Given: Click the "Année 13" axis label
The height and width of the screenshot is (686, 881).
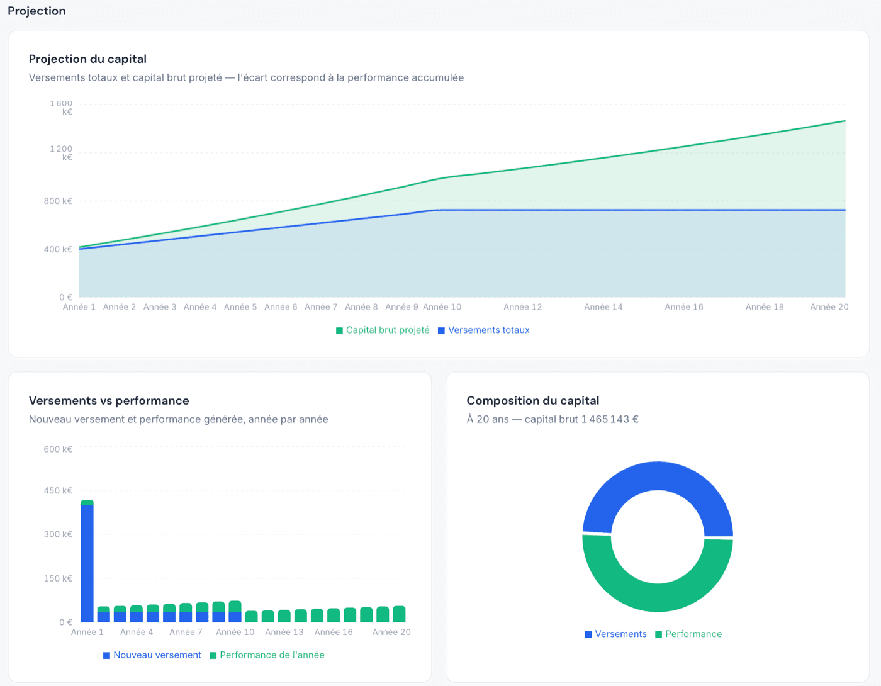Looking at the screenshot, I should 284,632.
